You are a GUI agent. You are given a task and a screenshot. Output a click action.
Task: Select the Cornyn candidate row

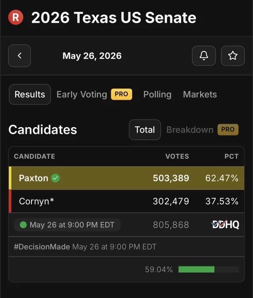[x=126, y=201]
